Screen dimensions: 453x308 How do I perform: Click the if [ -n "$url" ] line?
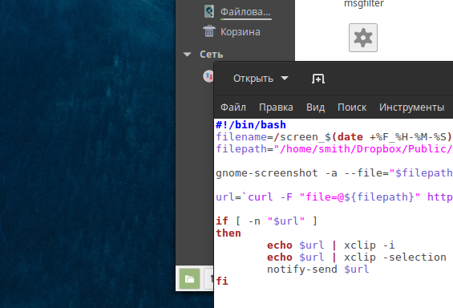click(x=266, y=221)
